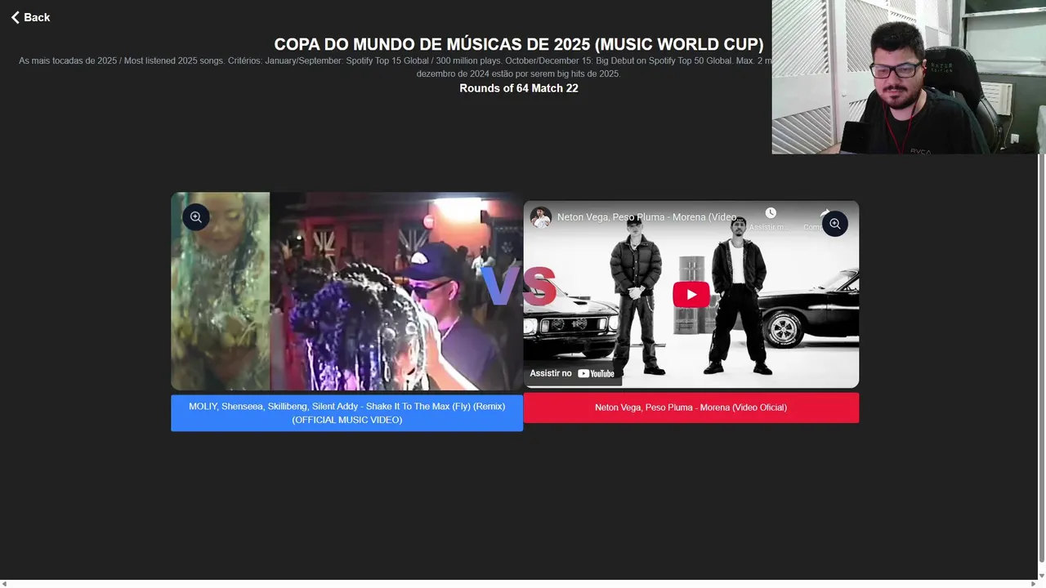Screen dimensions: 1046x588
Task: Click the Shake It To The Max video
Action: point(346,292)
